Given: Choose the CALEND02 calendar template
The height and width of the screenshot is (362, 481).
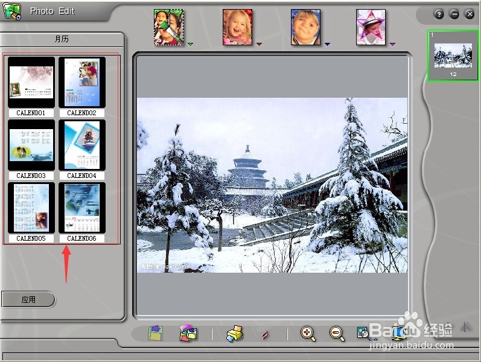Looking at the screenshot, I should coord(82,82).
